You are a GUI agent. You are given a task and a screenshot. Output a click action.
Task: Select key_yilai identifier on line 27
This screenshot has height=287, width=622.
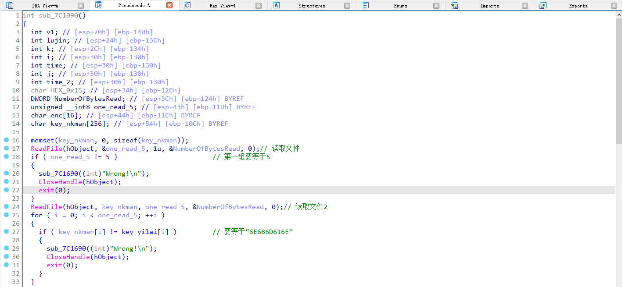[138, 232]
